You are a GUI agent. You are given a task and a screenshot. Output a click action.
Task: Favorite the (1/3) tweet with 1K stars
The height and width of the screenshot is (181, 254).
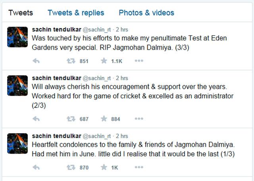point(104,167)
